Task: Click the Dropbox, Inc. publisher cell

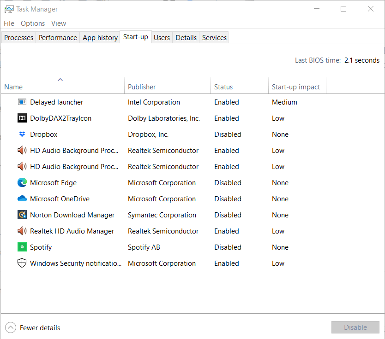Action: coord(148,134)
